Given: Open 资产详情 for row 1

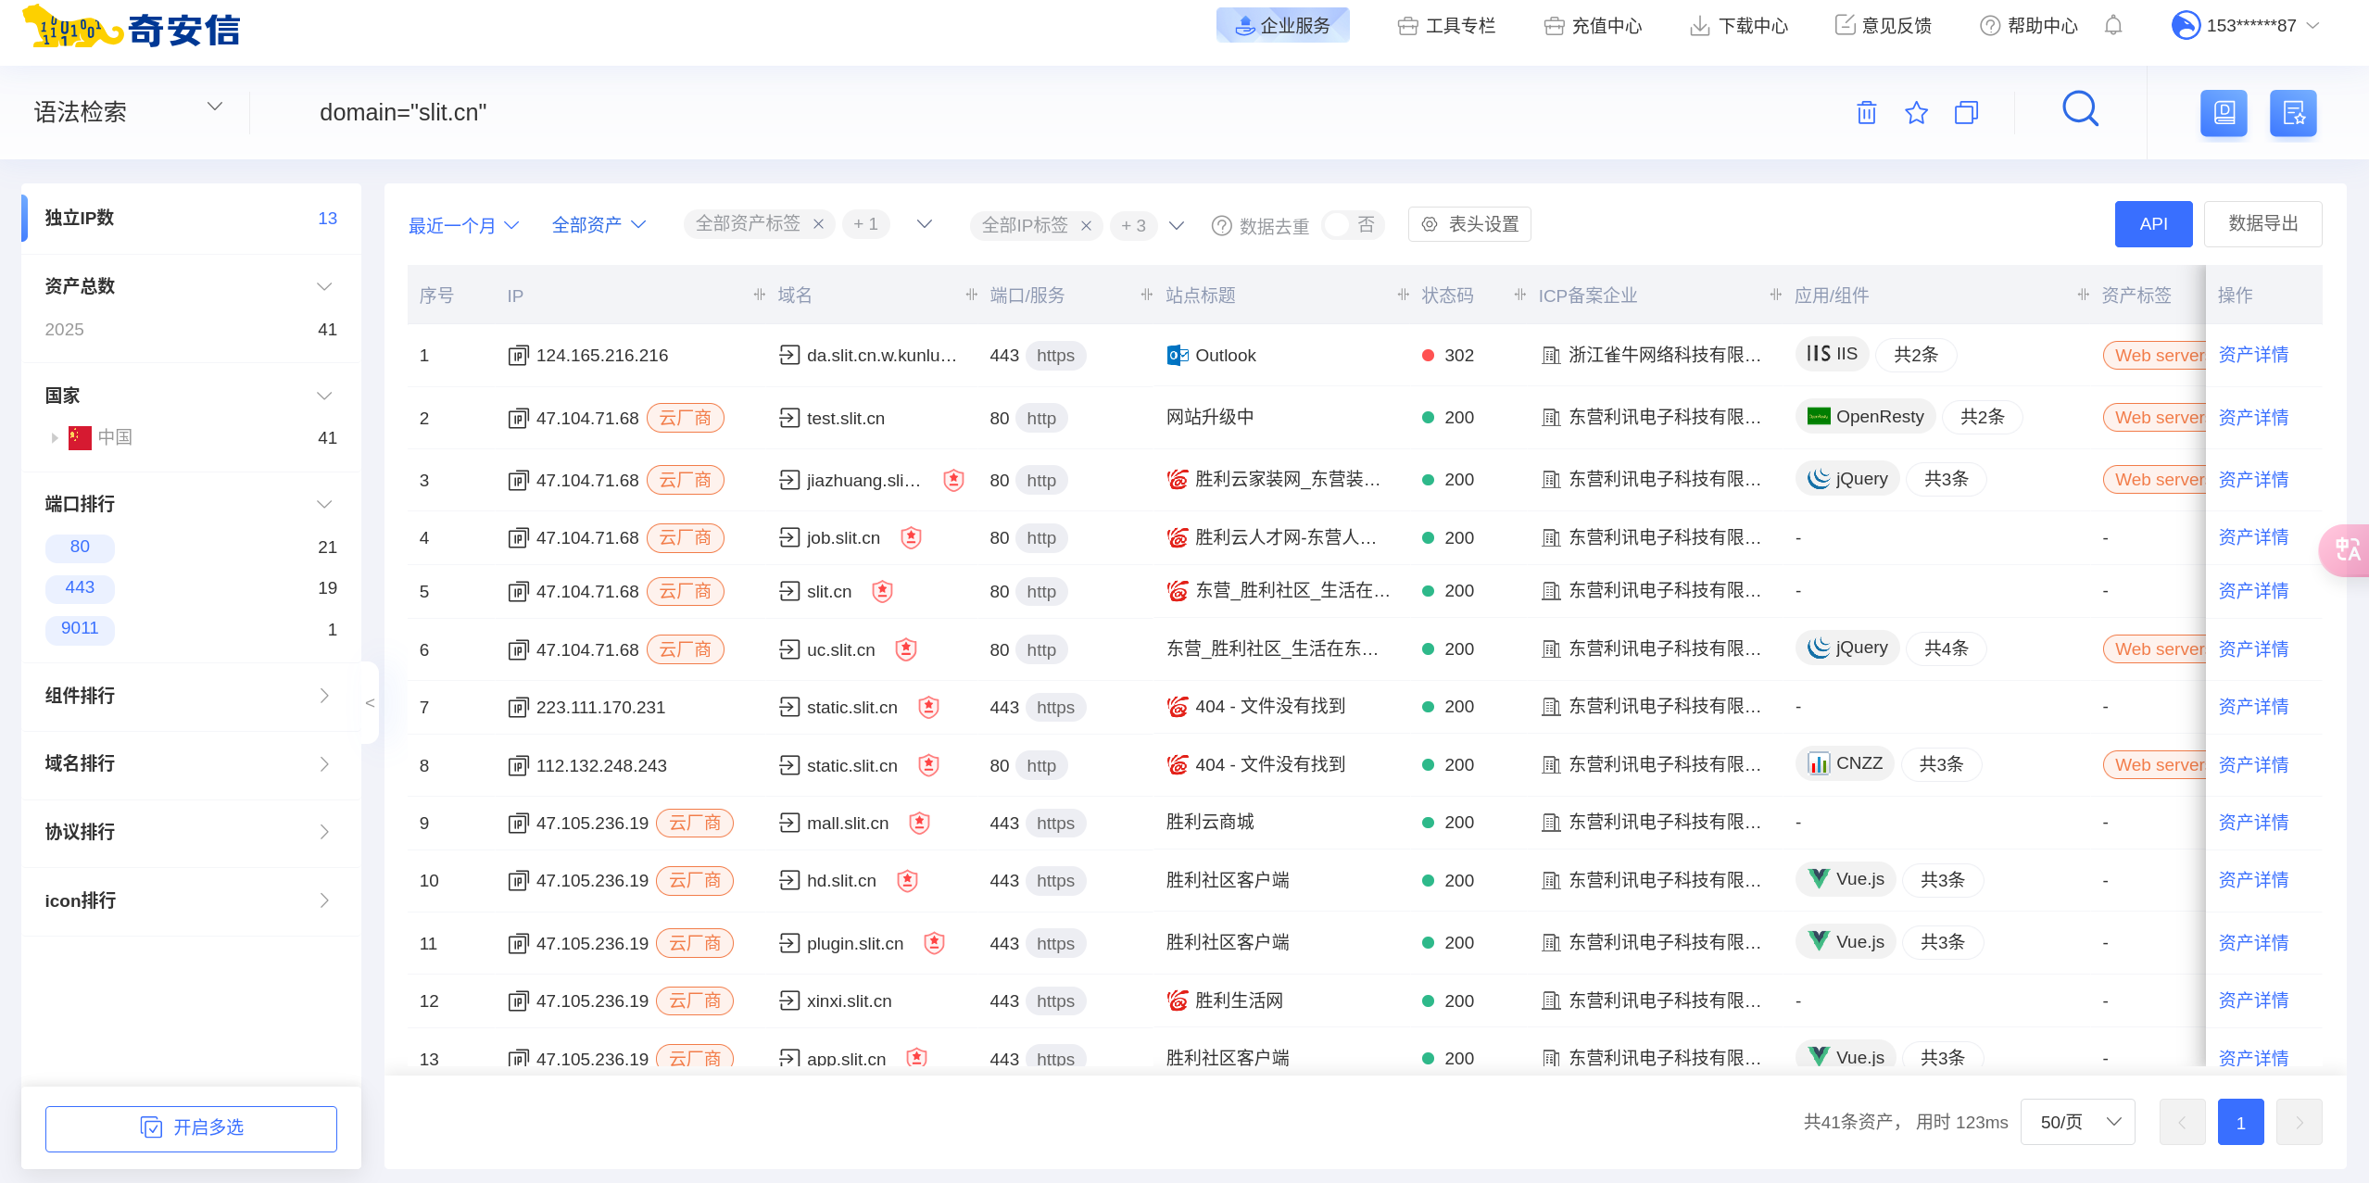Looking at the screenshot, I should tap(2252, 355).
